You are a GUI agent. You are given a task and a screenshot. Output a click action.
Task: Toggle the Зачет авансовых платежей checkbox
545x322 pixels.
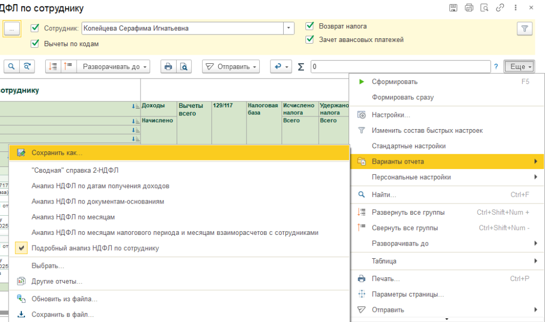310,39
